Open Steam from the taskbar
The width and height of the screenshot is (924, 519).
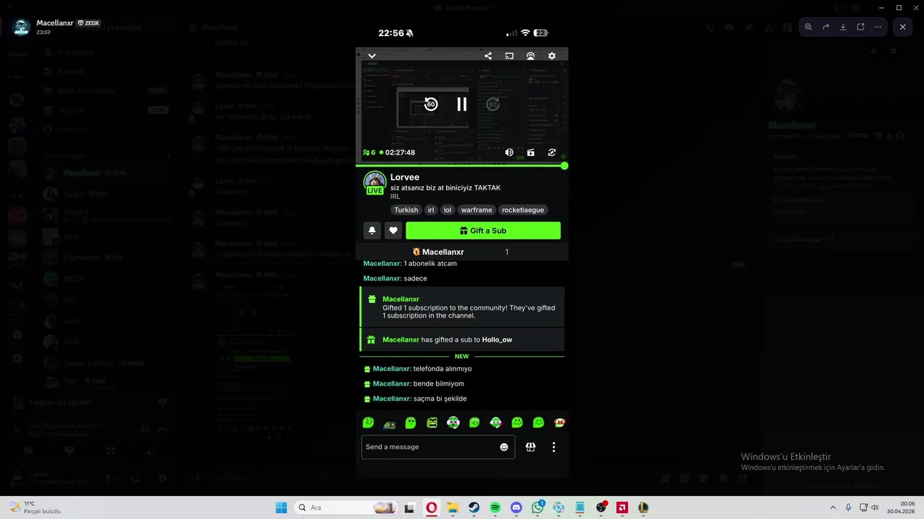point(474,507)
